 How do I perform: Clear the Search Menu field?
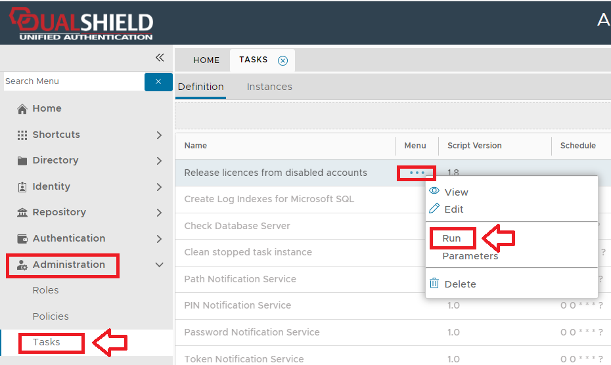point(158,81)
